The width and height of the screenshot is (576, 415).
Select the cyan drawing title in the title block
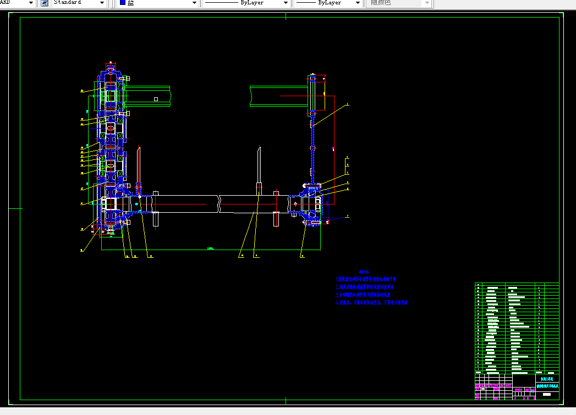547,386
